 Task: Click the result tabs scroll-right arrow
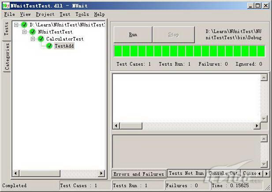coord(267,174)
